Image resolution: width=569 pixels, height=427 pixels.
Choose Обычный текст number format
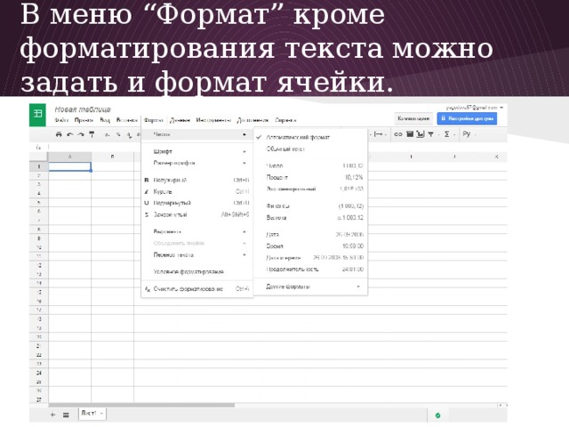coord(310,149)
